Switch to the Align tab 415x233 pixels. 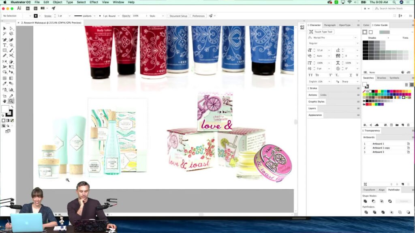[381, 190]
